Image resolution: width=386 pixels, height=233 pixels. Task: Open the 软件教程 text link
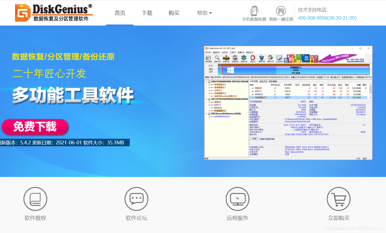tap(35, 218)
